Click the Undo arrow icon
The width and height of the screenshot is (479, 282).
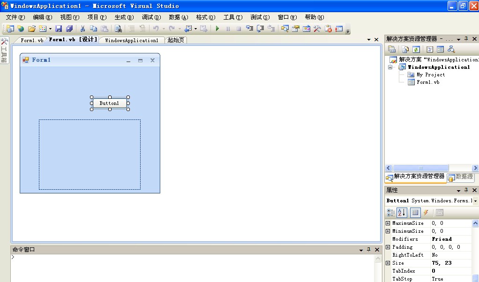(156, 29)
